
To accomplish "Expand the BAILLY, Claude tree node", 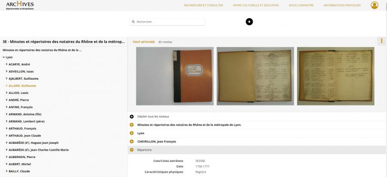I will 6,171.
